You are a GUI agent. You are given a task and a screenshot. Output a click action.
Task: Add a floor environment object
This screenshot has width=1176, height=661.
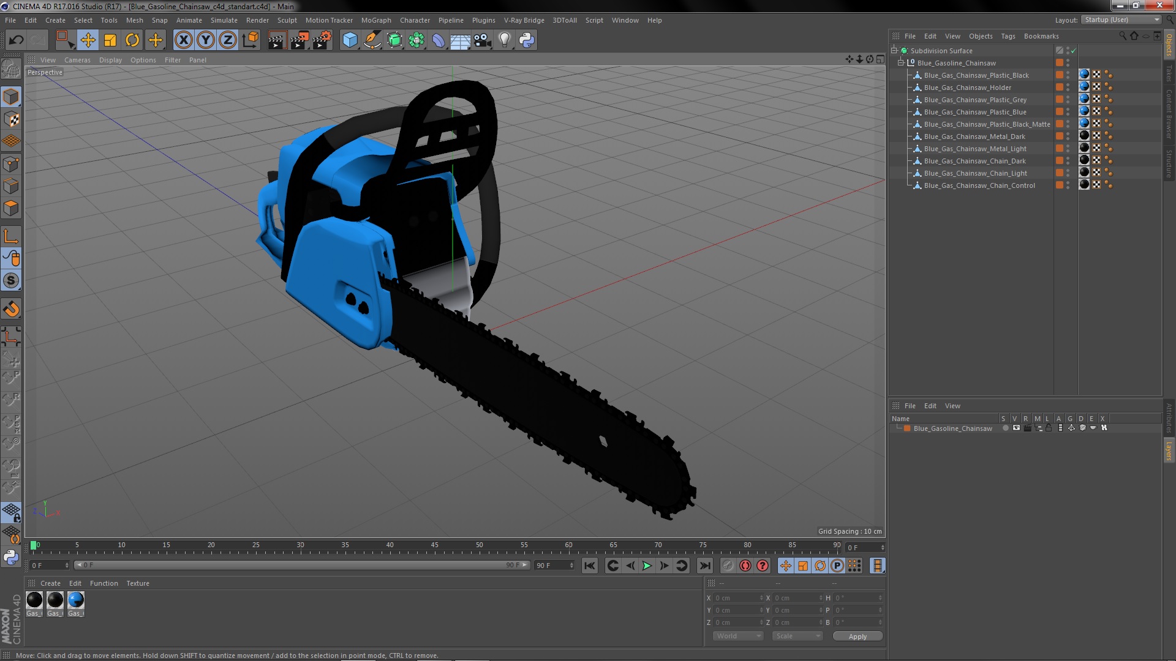[x=460, y=40]
